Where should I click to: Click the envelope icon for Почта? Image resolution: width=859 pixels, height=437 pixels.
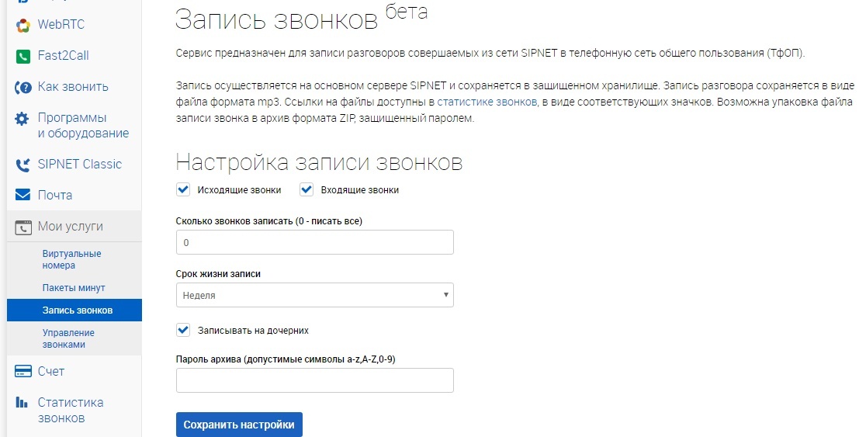pos(23,195)
